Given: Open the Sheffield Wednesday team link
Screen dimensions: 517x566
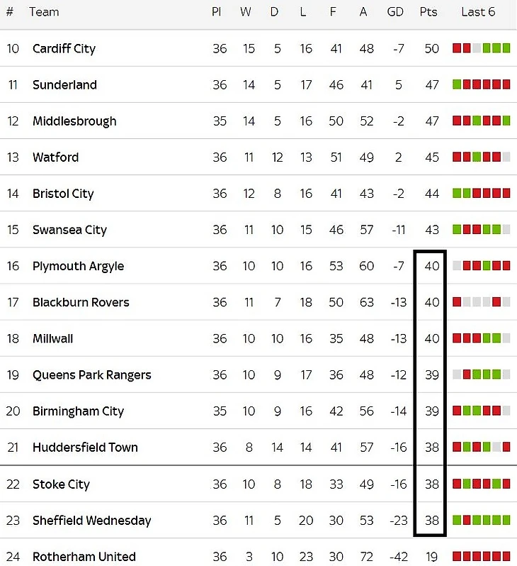Looking at the screenshot, I should [91, 520].
